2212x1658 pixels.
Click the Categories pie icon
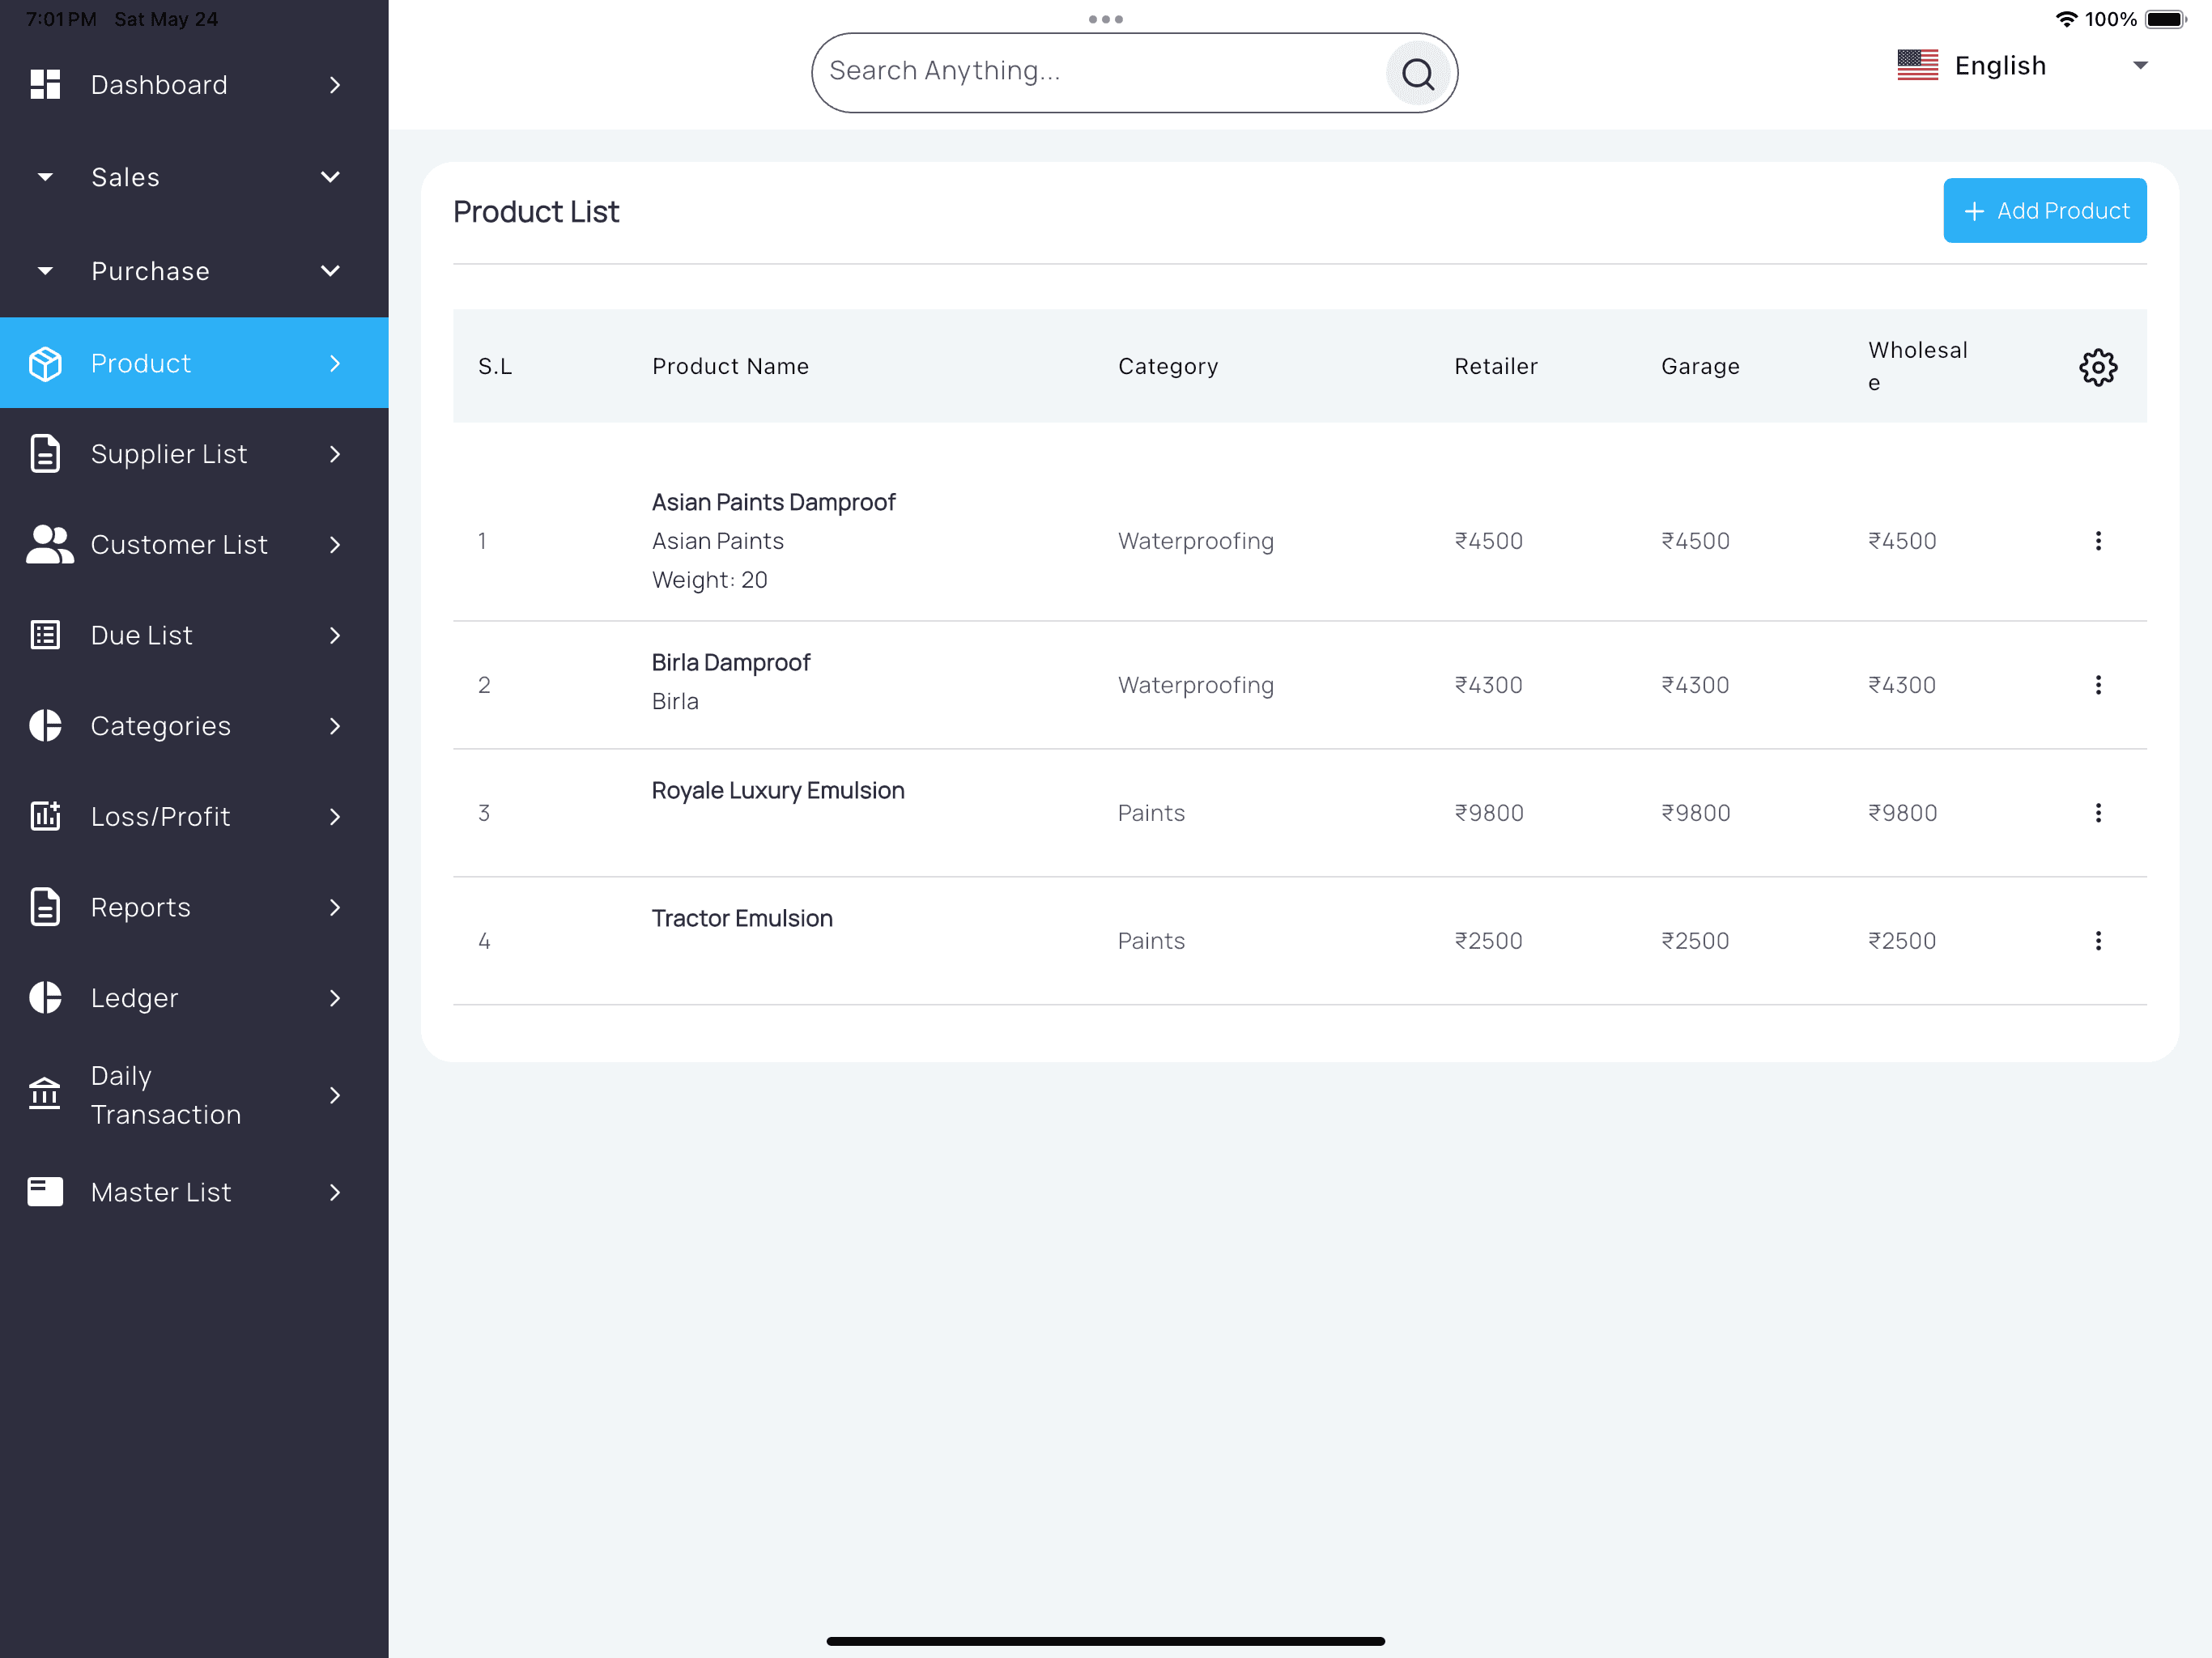coord(45,726)
